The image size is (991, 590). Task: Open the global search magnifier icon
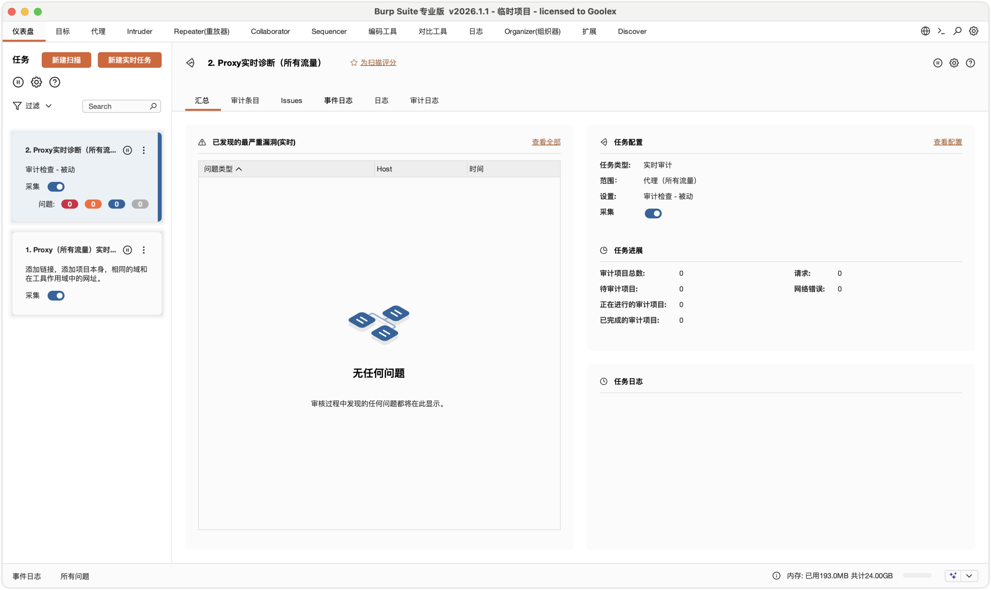[x=957, y=31]
